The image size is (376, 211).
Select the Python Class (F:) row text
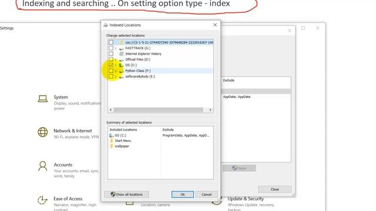(138, 71)
